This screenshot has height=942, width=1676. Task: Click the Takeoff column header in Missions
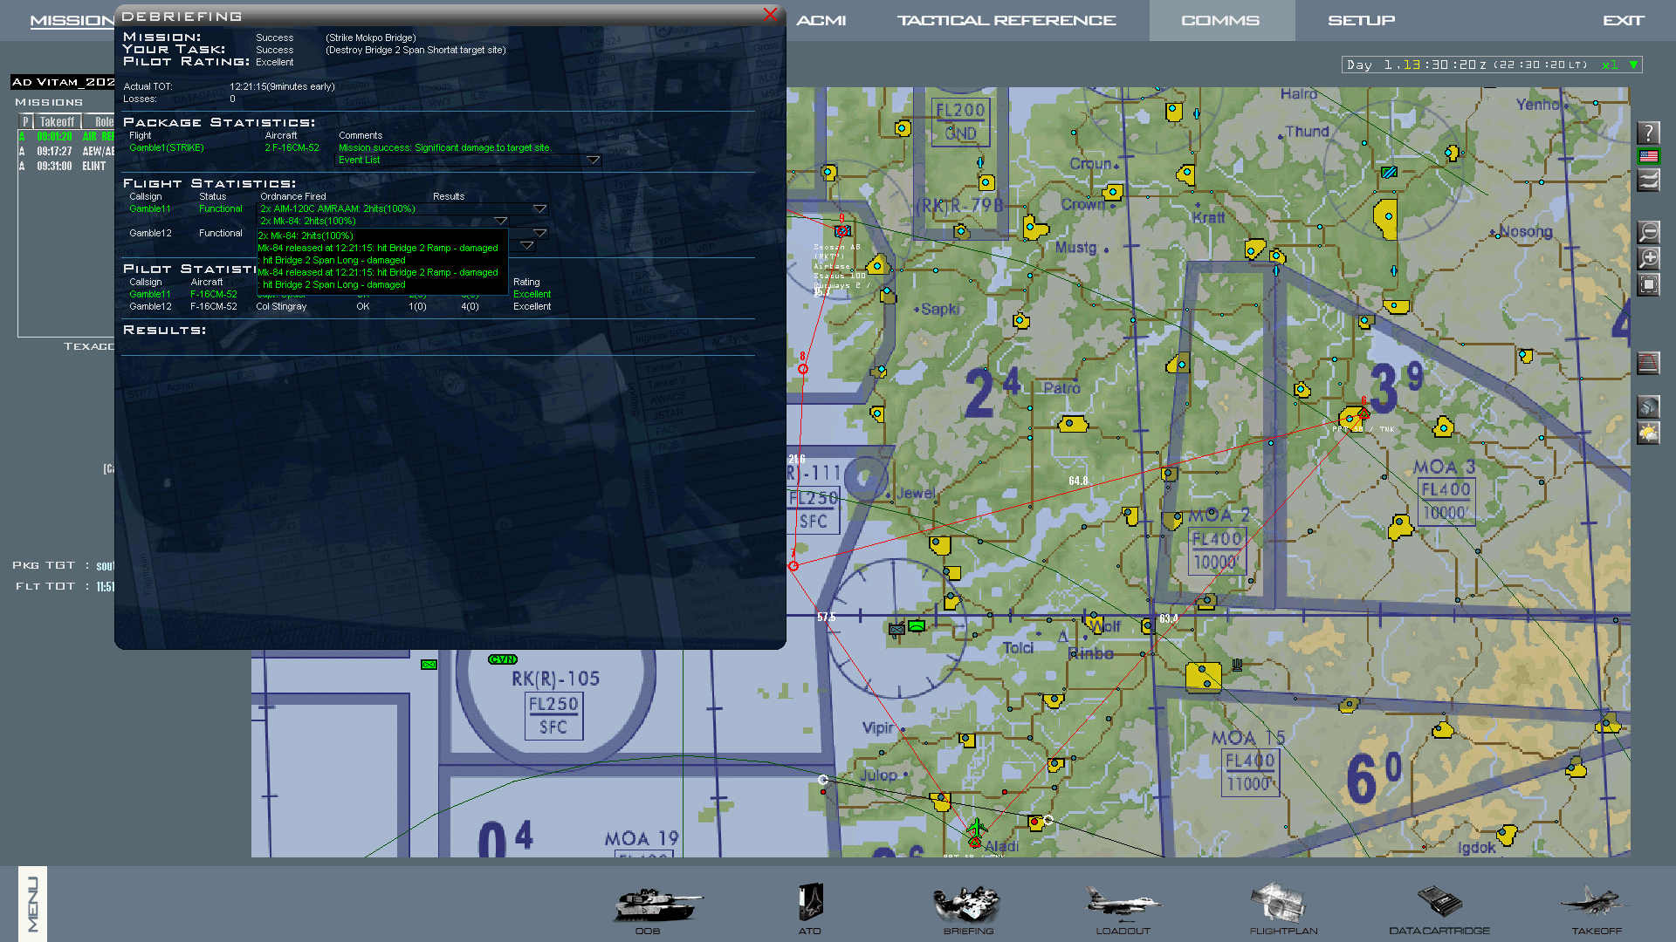(58, 122)
